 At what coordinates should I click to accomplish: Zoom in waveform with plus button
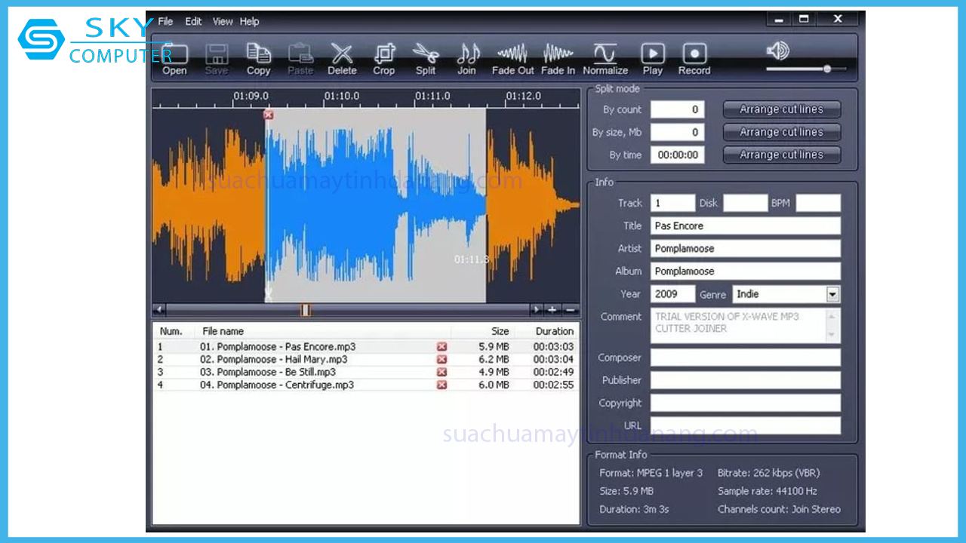[552, 310]
